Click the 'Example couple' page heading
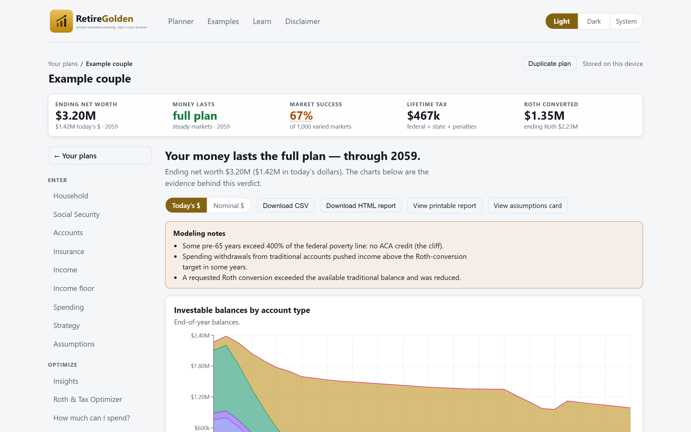The height and width of the screenshot is (432, 691). pyautogui.click(x=90, y=79)
